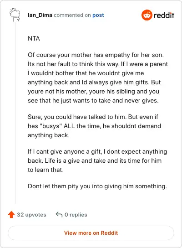The image size is (182, 248).
Task: Click the orange Reddit Snoo logo
Action: (x=147, y=15)
